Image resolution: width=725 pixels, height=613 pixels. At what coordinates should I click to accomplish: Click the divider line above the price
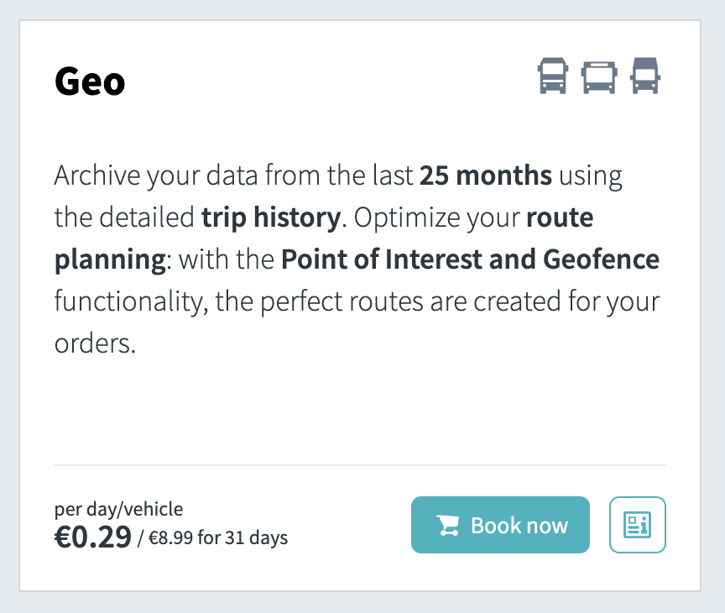coord(359,464)
